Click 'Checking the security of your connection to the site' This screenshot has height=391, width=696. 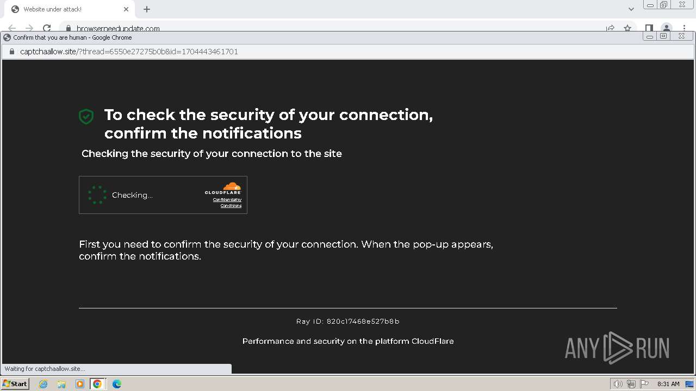click(x=212, y=154)
